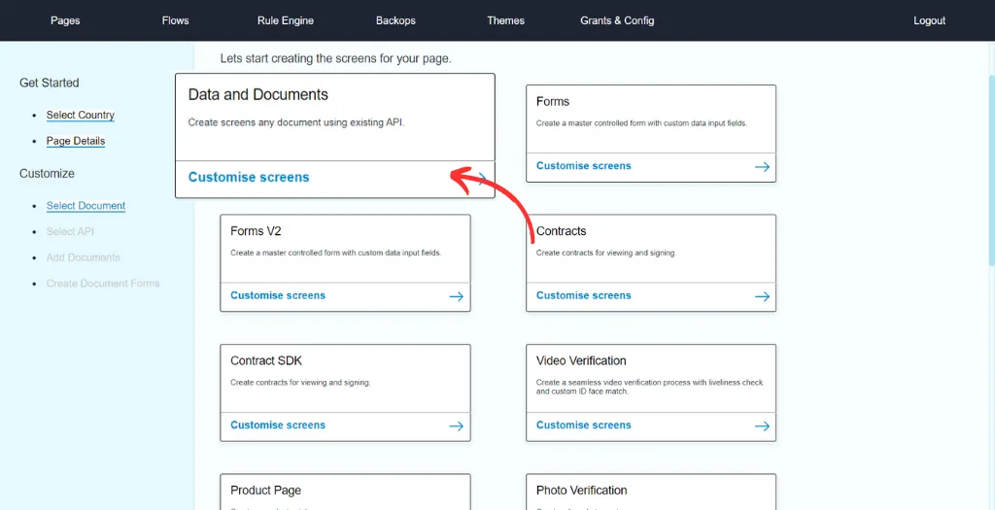Click Customise screens in the Forms card

(584, 165)
